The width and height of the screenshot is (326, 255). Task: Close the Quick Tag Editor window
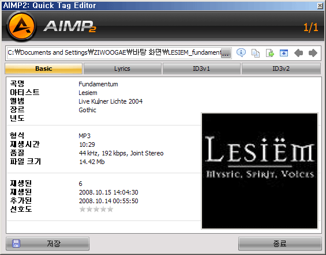[x=320, y=6]
